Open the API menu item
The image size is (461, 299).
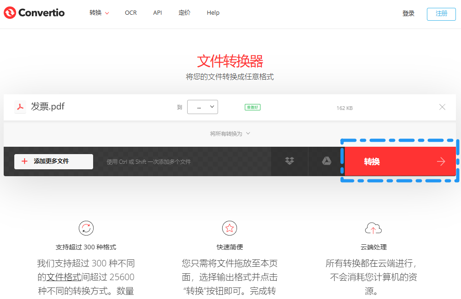[158, 12]
